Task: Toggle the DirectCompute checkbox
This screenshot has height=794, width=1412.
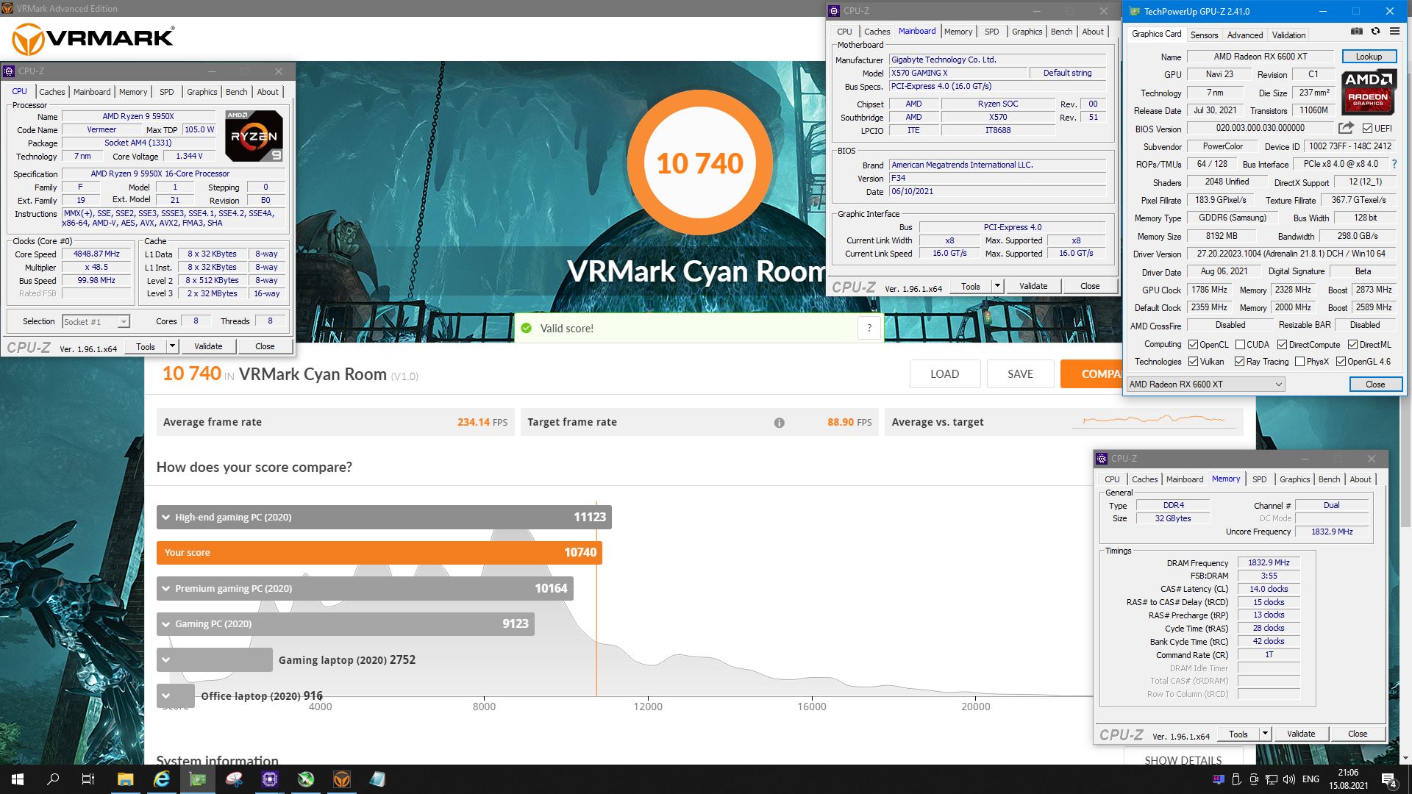Action: [x=1282, y=344]
